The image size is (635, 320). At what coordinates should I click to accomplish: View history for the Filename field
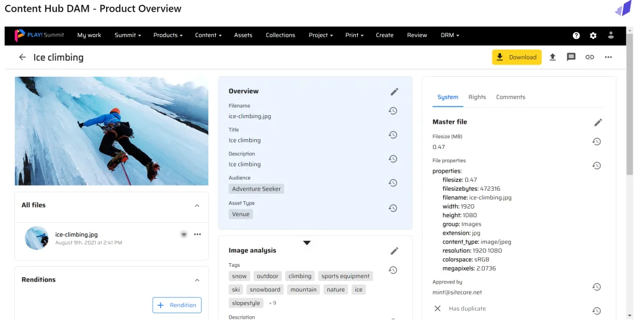pyautogui.click(x=393, y=111)
